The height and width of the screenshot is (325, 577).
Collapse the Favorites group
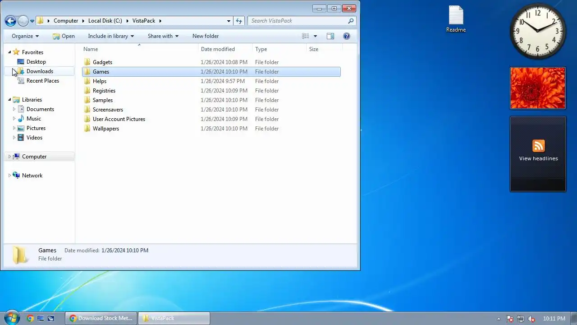[x=9, y=52]
